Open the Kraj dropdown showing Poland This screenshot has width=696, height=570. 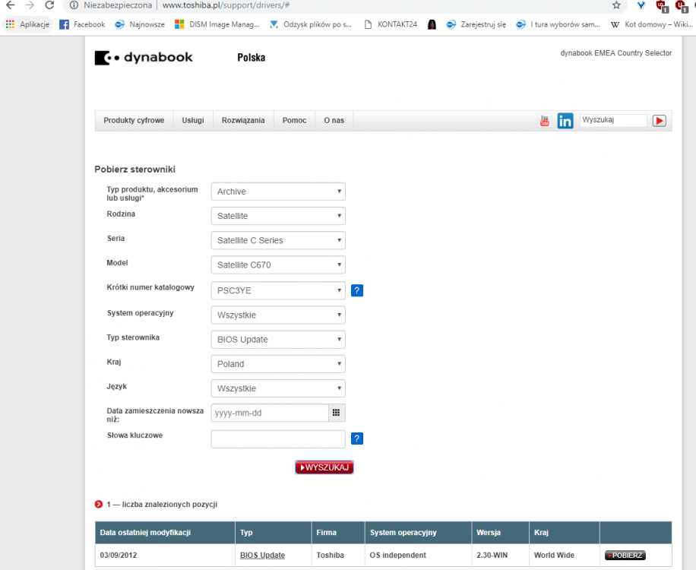(277, 364)
